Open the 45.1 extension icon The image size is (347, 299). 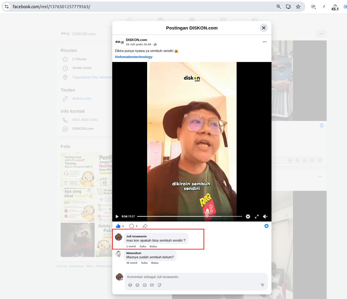[335, 7]
